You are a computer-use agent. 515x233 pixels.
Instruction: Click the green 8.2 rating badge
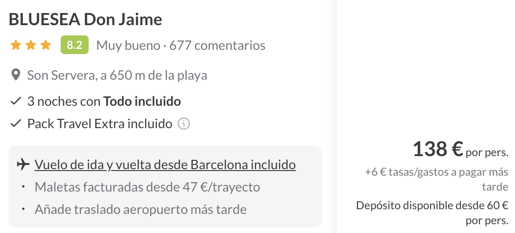click(x=75, y=45)
